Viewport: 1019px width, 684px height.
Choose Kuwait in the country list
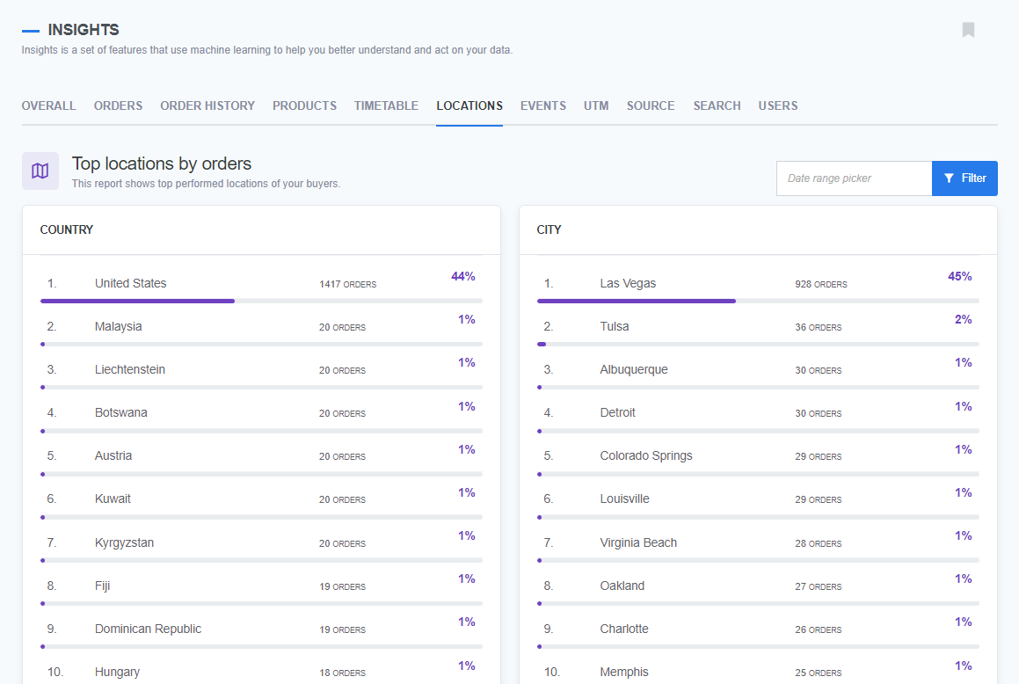pos(261,498)
